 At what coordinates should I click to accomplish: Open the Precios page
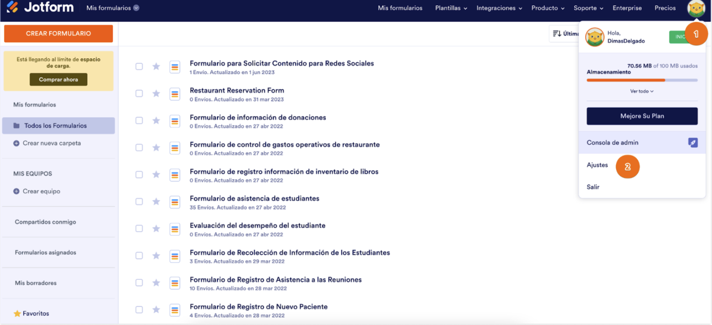point(665,8)
